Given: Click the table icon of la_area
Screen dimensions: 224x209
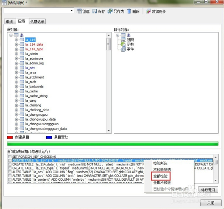Looking at the screenshot, I should pyautogui.click(x=22, y=72).
